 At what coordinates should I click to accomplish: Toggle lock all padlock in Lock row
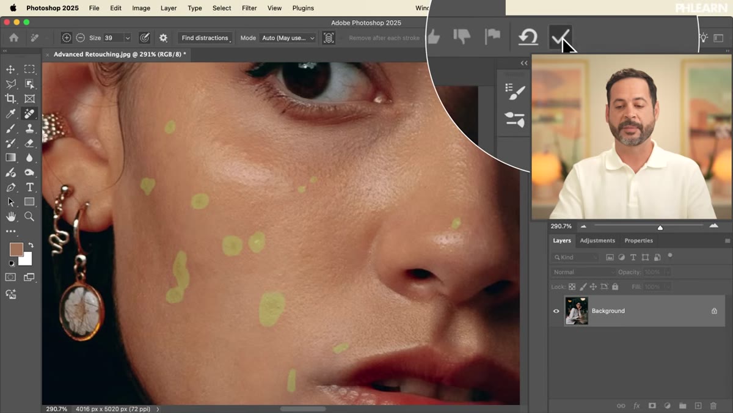pos(615,287)
